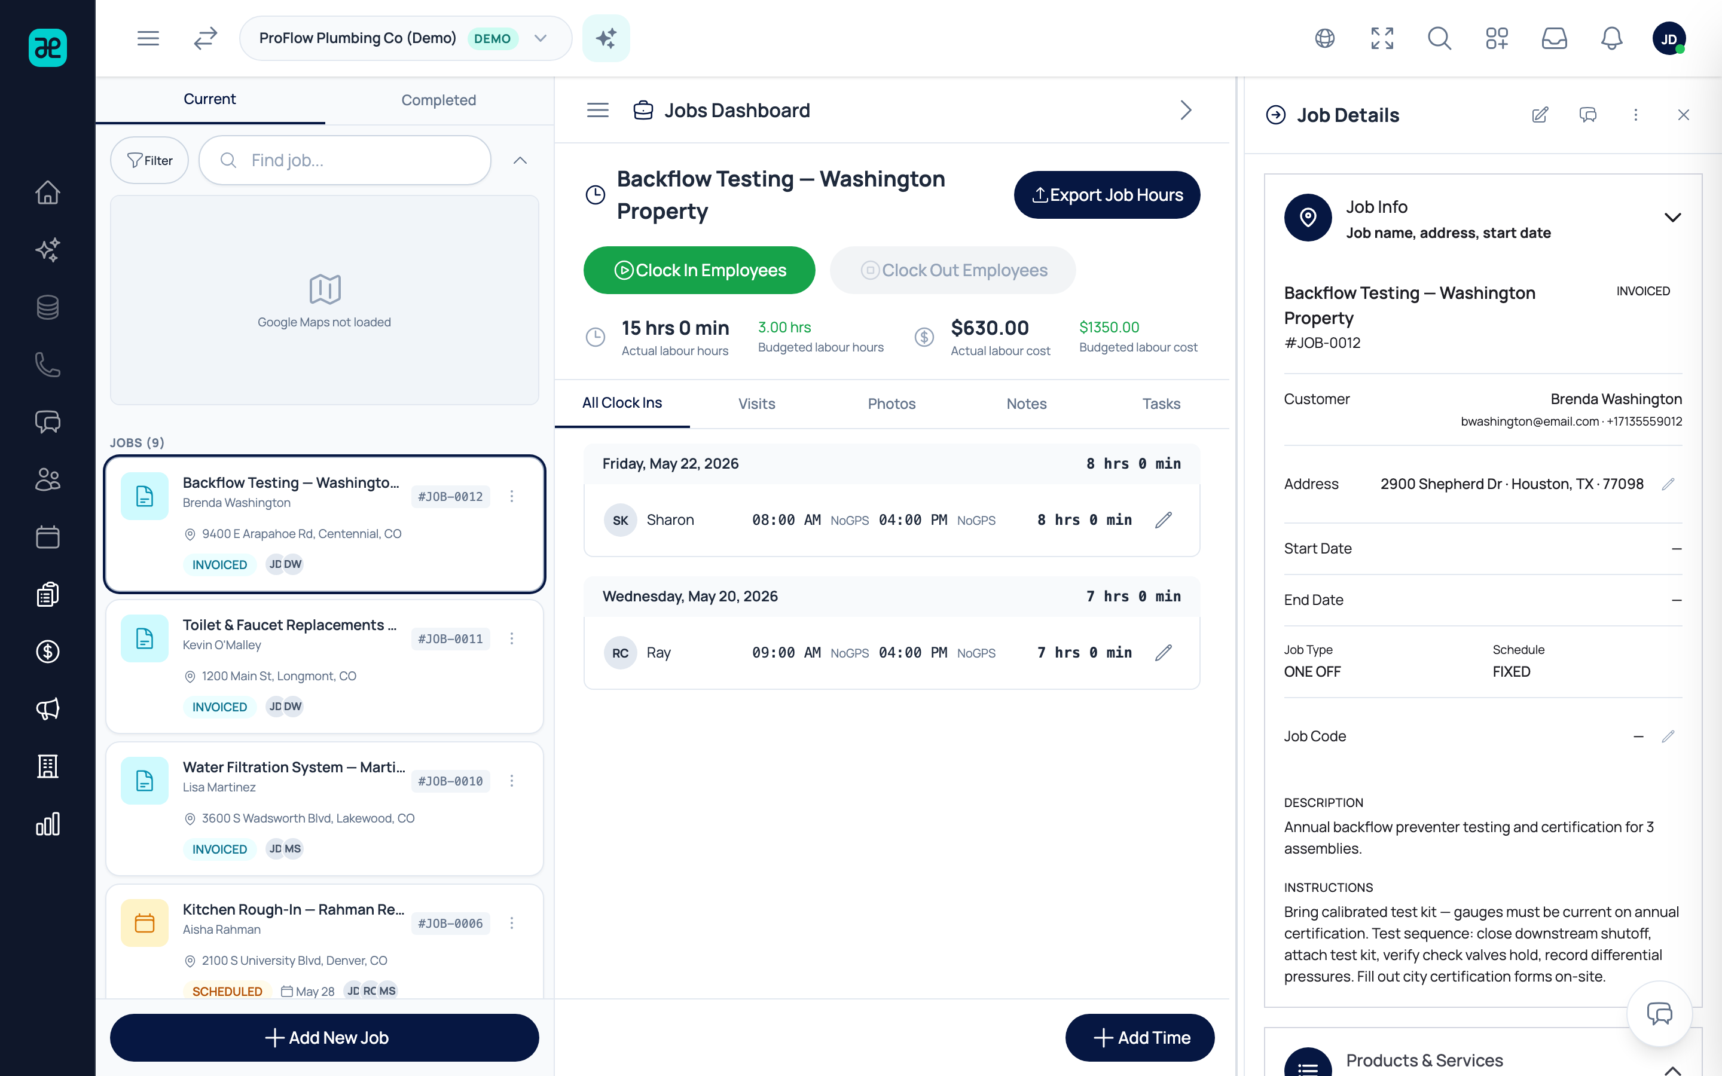Expand Jobs Dashboard right chevron

pyautogui.click(x=1186, y=111)
